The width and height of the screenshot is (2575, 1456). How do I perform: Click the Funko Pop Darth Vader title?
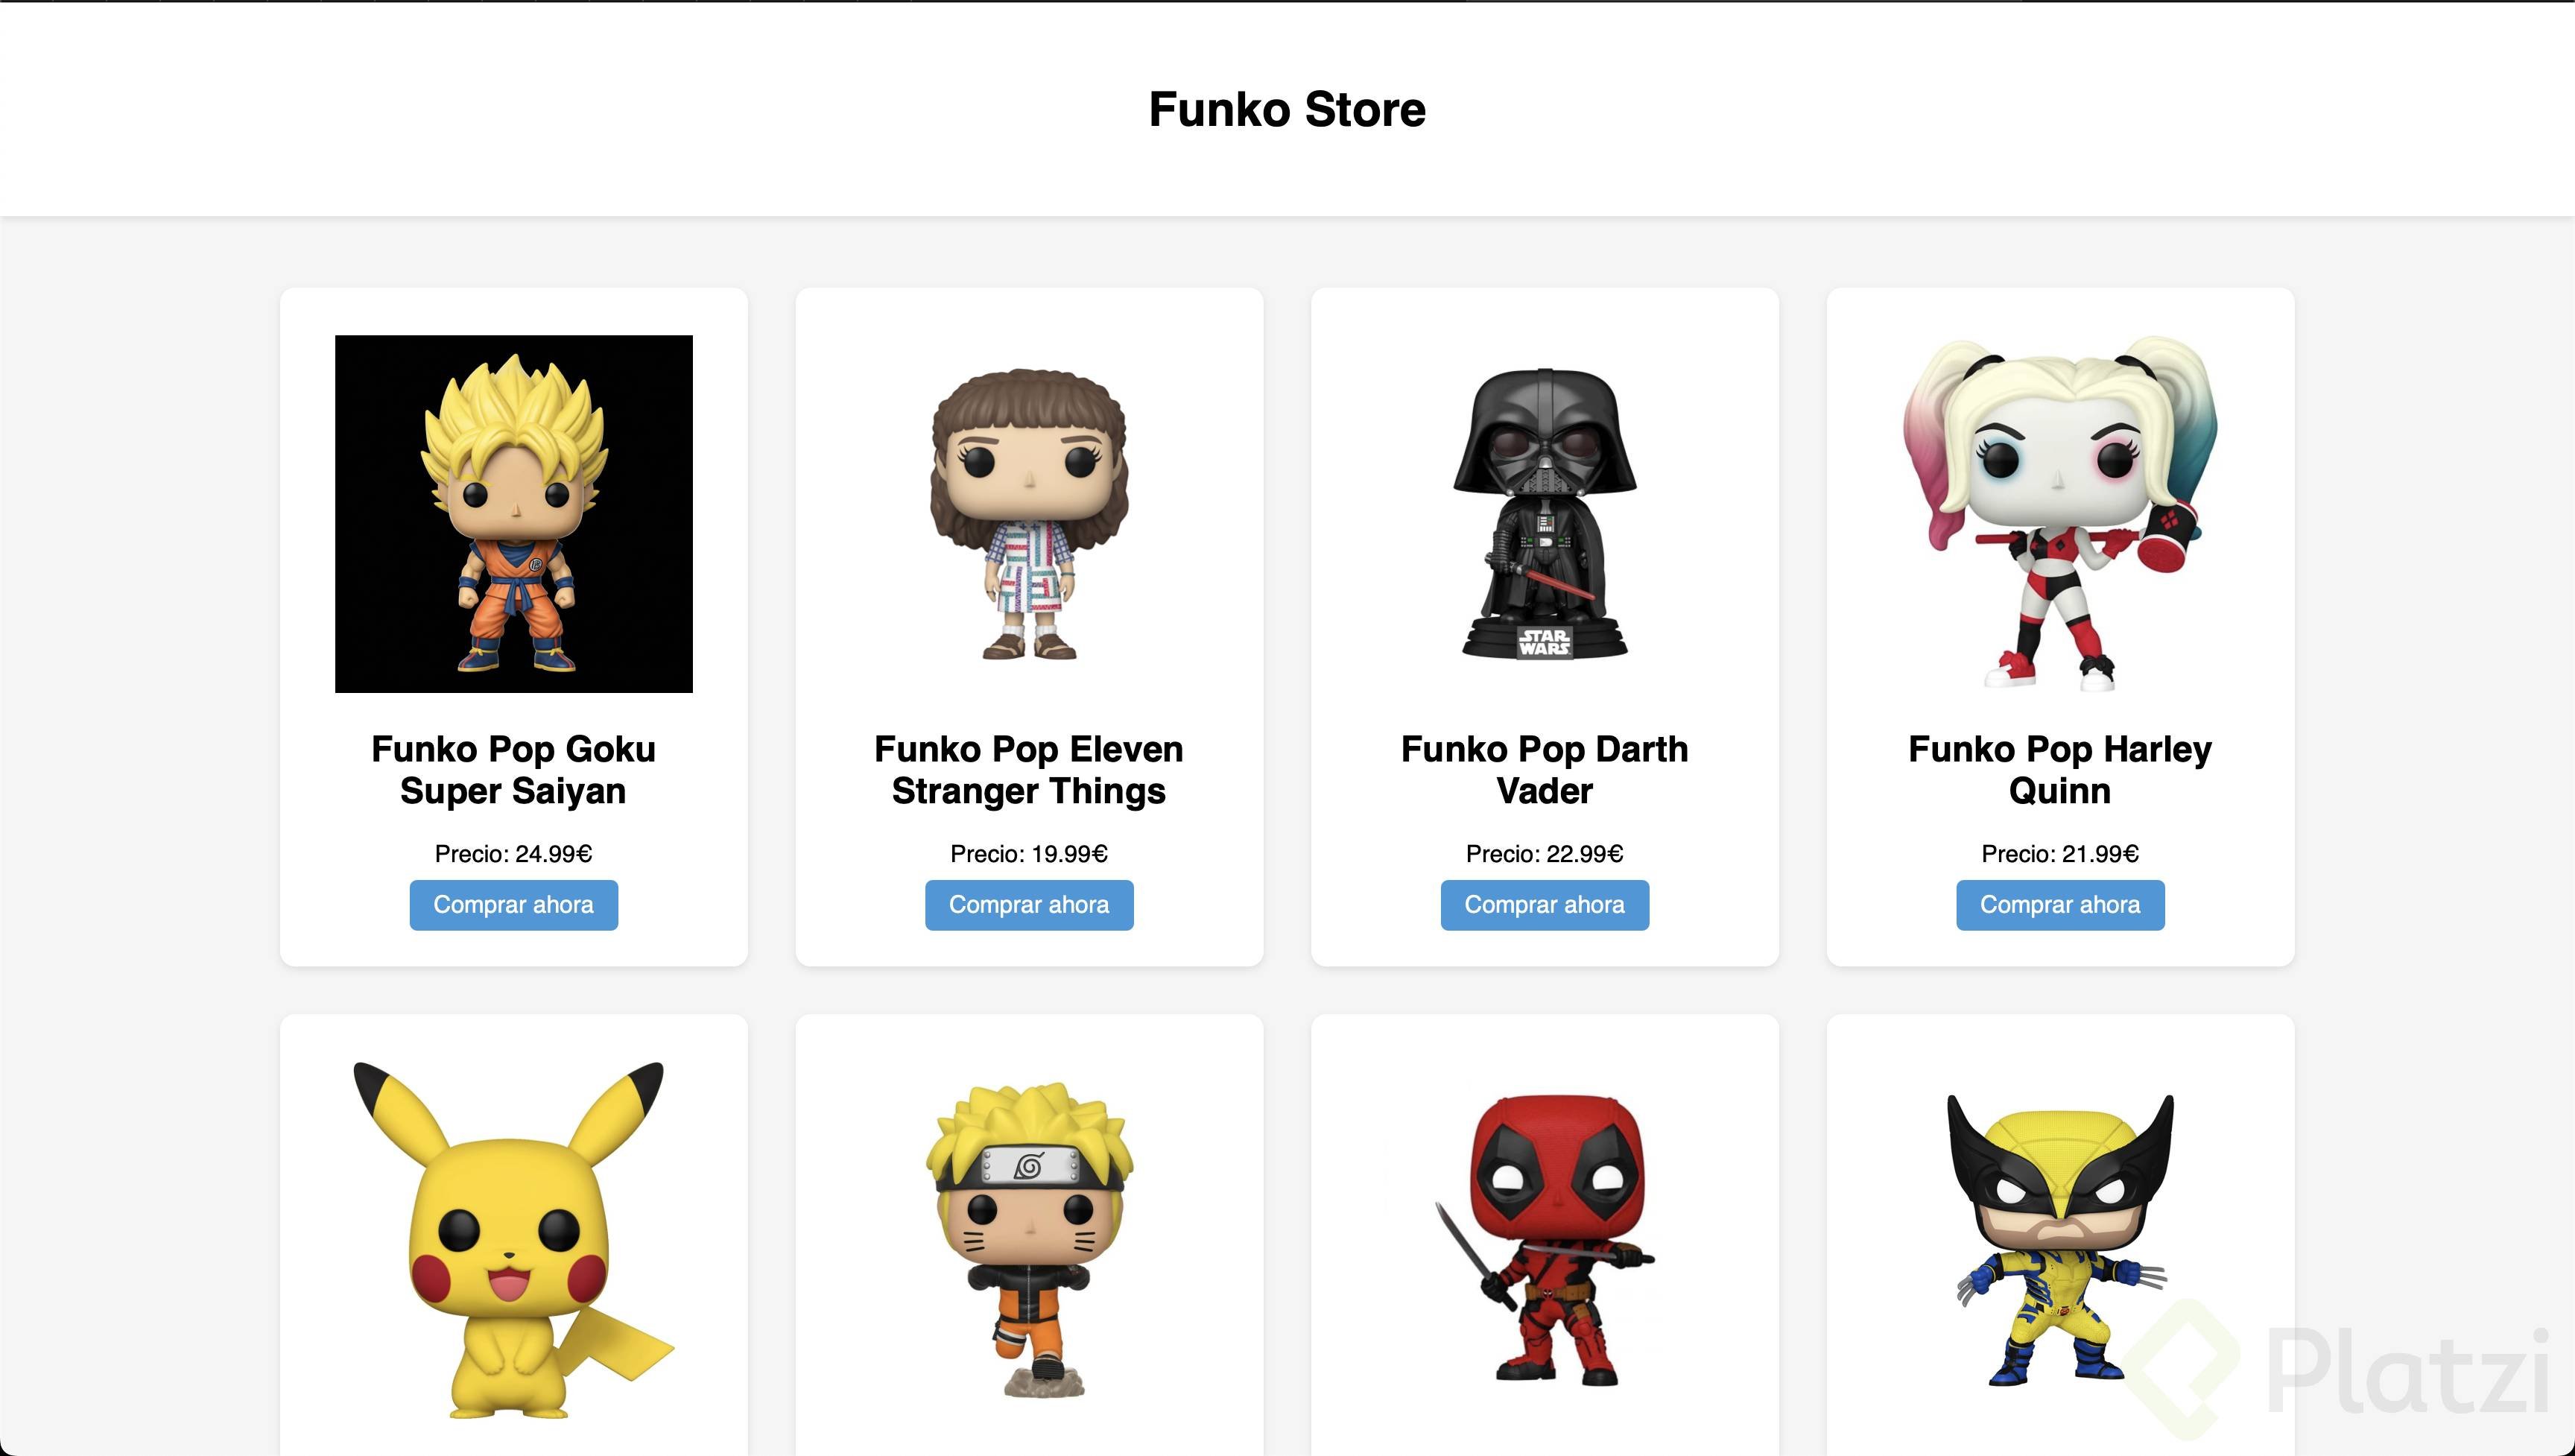(x=1545, y=769)
